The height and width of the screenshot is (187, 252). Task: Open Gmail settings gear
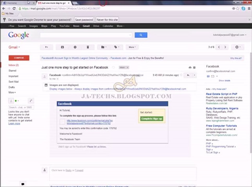click(x=238, y=47)
